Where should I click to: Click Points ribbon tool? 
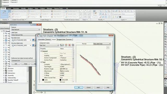tap(16, 14)
